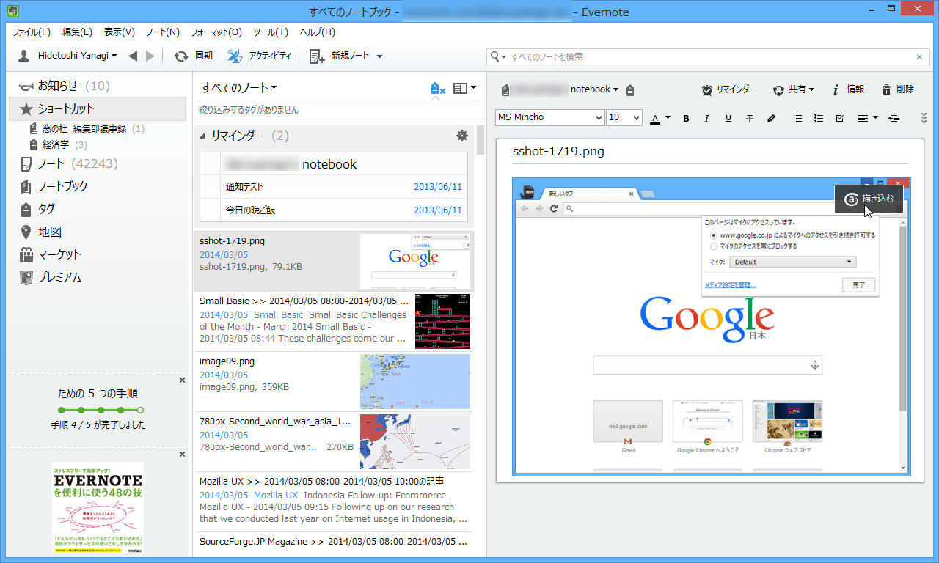Select the image09.png note
This screenshot has height=563, width=939.
tap(334, 381)
